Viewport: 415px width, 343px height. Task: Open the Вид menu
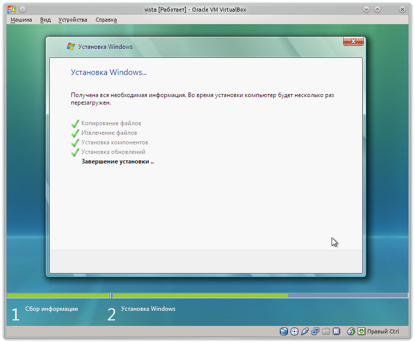(45, 20)
